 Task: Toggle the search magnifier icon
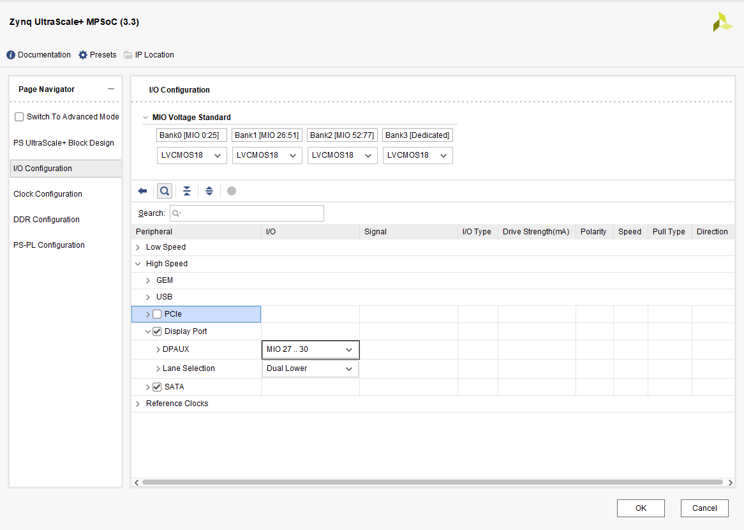165,191
